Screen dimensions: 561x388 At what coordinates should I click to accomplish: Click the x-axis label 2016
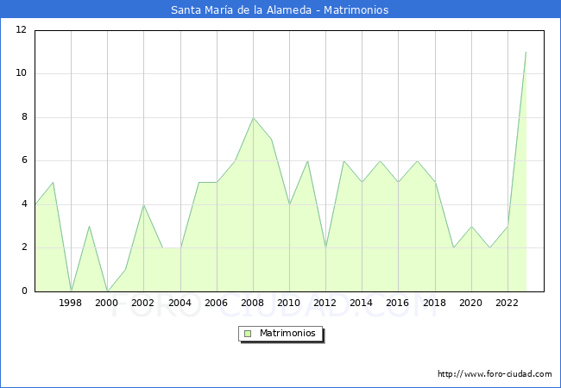pyautogui.click(x=397, y=303)
